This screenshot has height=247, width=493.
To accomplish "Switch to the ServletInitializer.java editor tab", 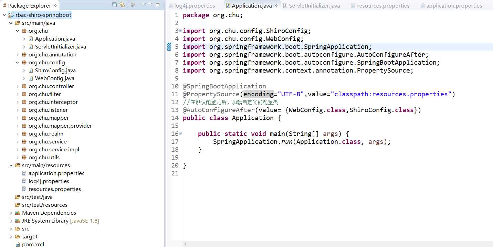I will 312,6.
